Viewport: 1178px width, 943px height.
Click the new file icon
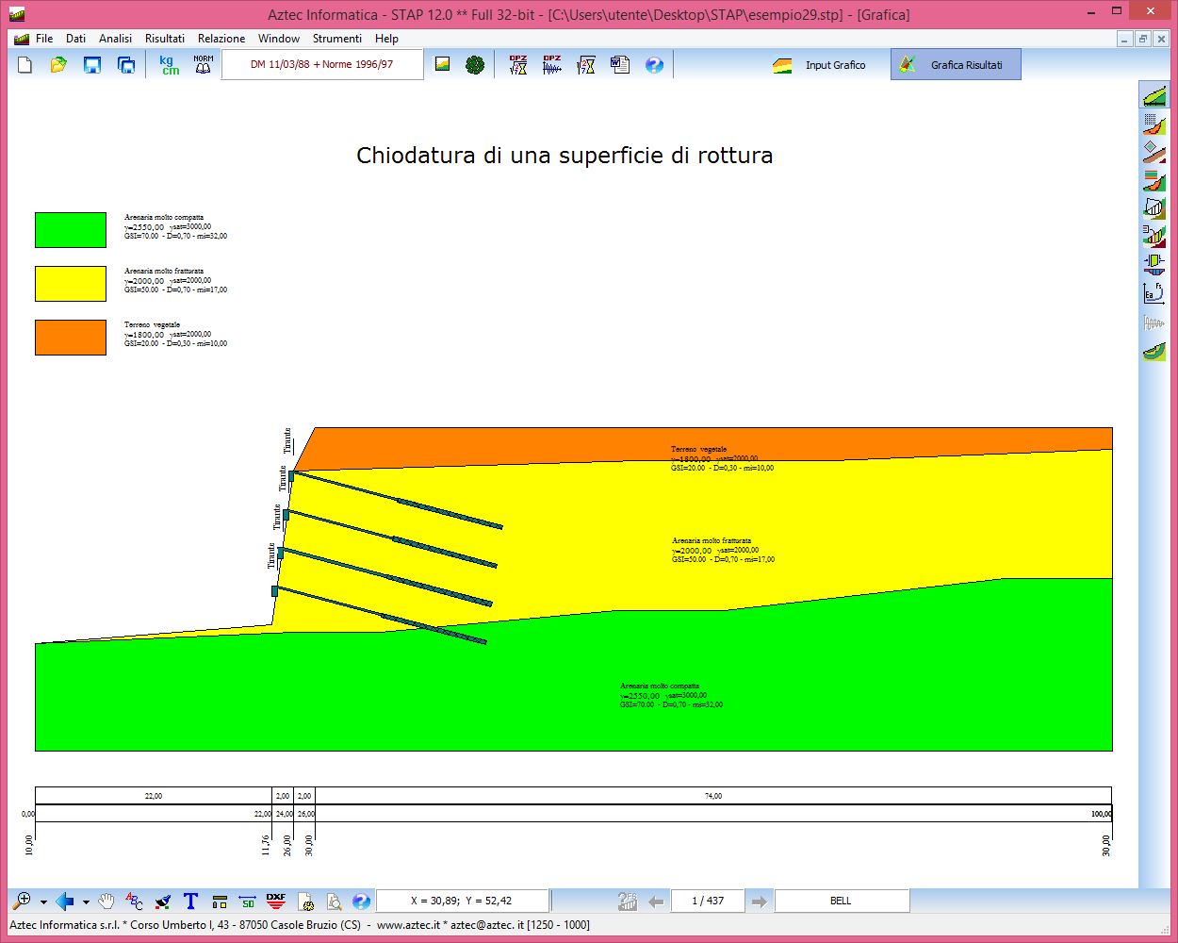click(x=25, y=65)
